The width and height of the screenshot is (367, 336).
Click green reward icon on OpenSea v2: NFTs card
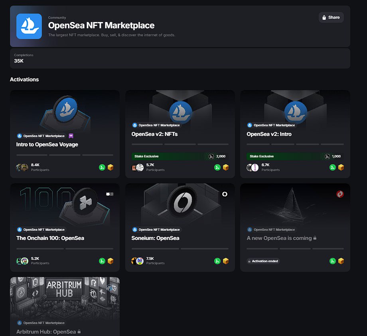[x=217, y=167]
